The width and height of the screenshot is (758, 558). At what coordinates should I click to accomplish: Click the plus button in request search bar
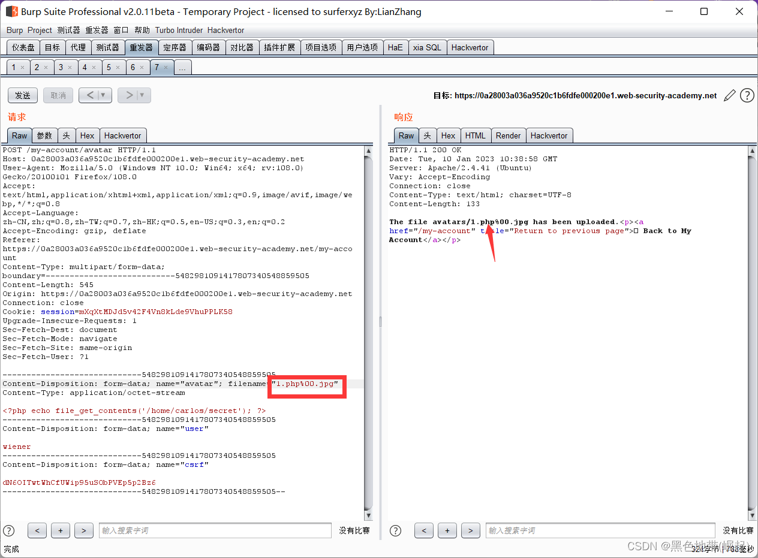pyautogui.click(x=61, y=530)
